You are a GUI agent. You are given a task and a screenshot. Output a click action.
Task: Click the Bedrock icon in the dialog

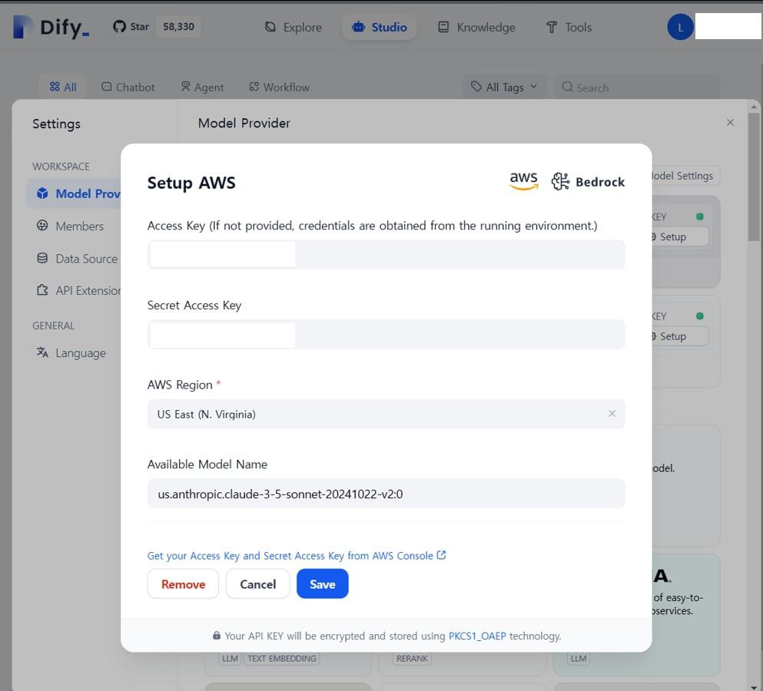559,181
